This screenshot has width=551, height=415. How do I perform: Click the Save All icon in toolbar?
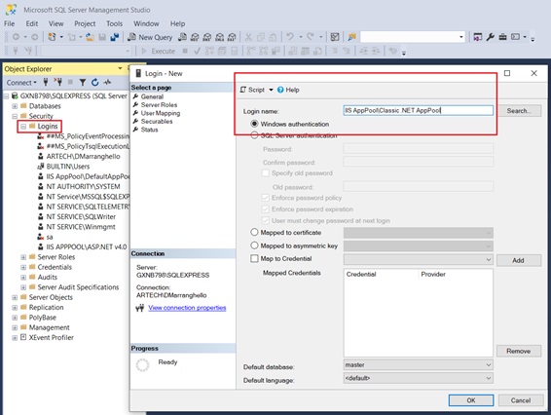[115, 37]
